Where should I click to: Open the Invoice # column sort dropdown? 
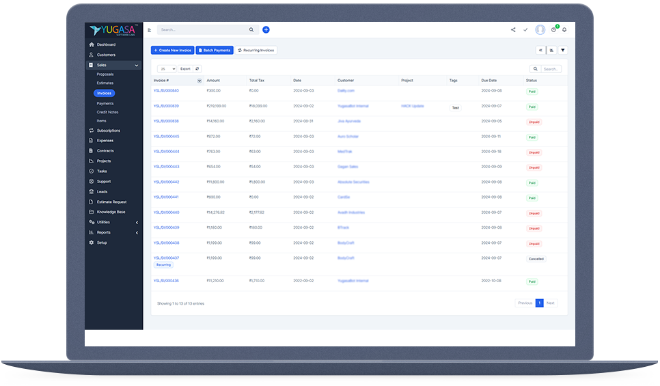point(199,81)
